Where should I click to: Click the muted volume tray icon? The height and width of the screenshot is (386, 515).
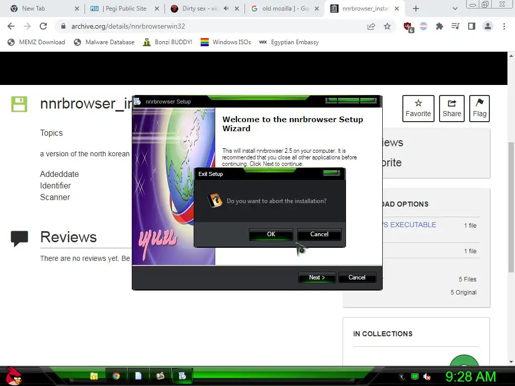[427, 377]
